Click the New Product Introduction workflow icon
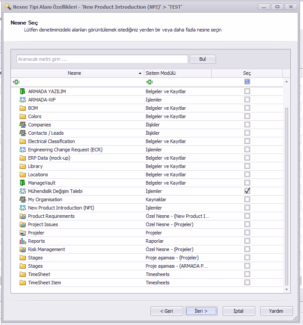303x325 pixels. tap(23, 208)
